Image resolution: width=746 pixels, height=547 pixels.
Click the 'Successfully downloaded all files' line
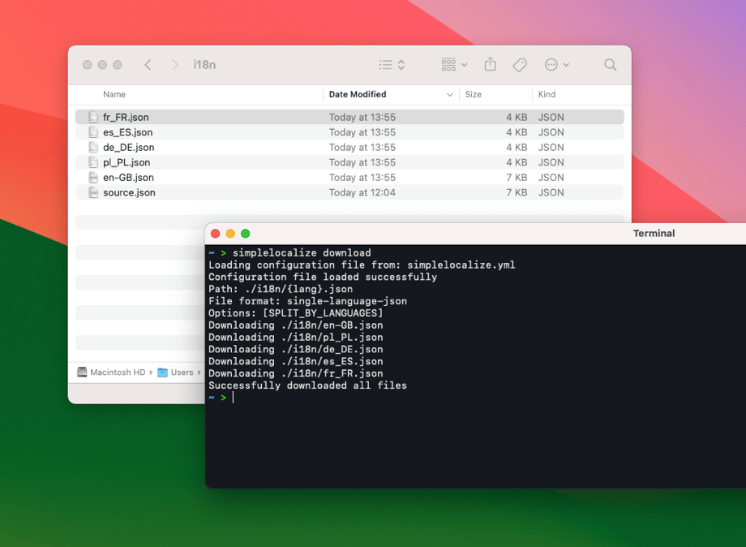(307, 385)
